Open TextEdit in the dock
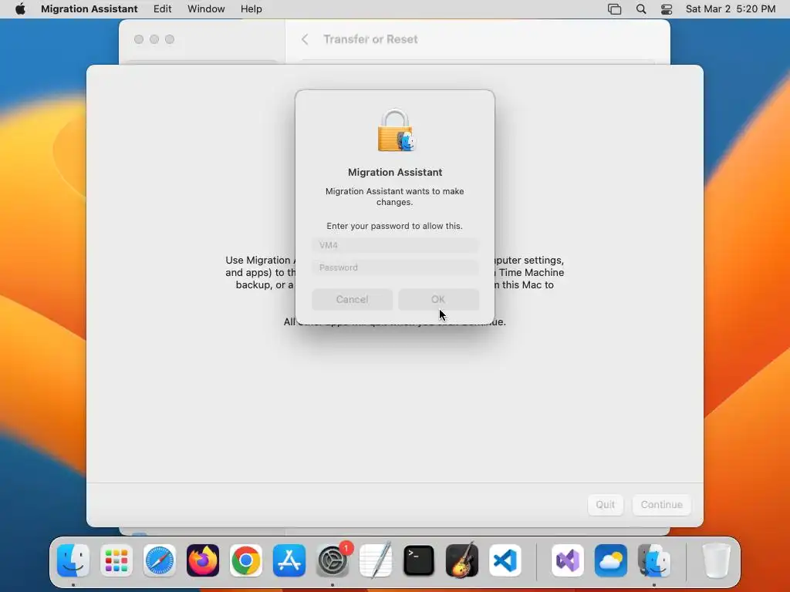The width and height of the screenshot is (790, 592). [376, 560]
